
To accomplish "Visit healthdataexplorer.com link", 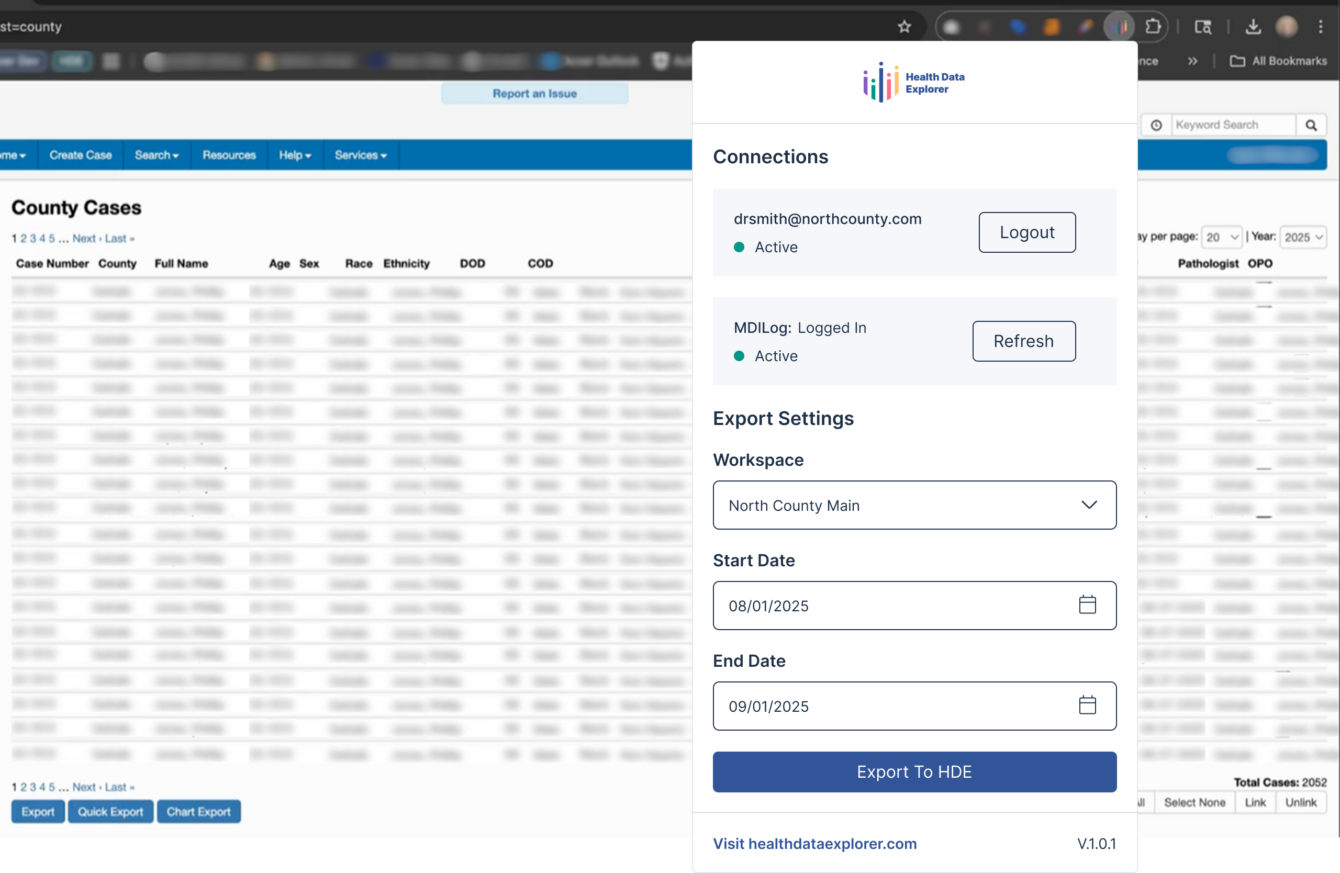I will click(814, 843).
